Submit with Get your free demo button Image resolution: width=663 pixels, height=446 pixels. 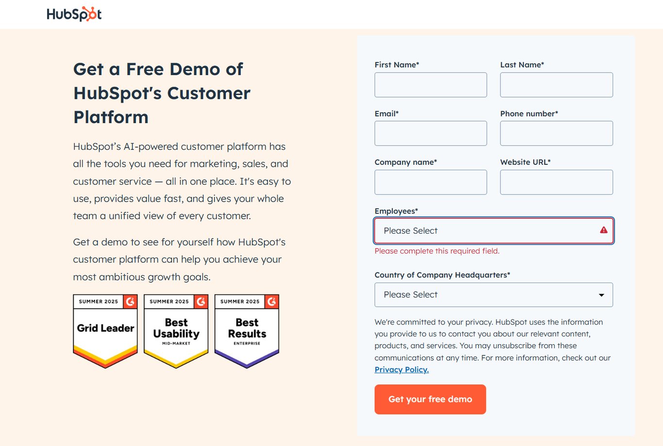point(430,399)
